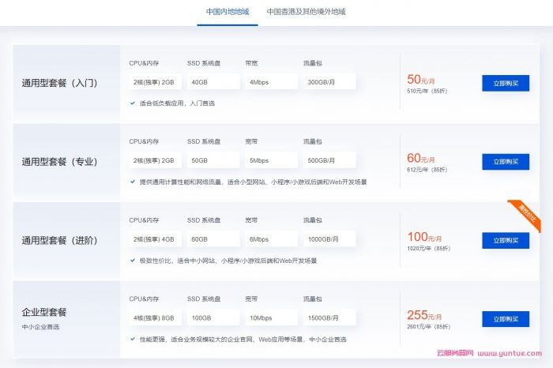The height and width of the screenshot is (368, 553).
Task: Select the 5Mbps bandwidth box in 专业 plan
Action: (x=270, y=161)
